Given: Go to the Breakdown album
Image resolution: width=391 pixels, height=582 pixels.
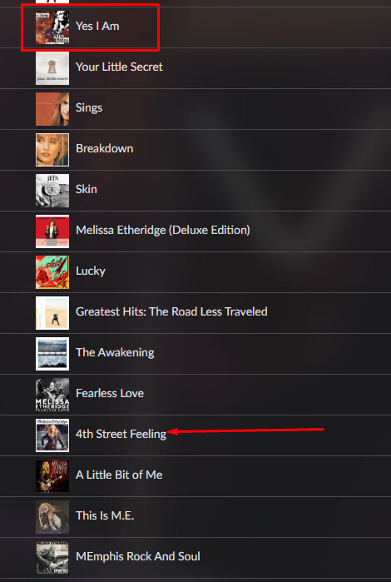Looking at the screenshot, I should point(104,148).
